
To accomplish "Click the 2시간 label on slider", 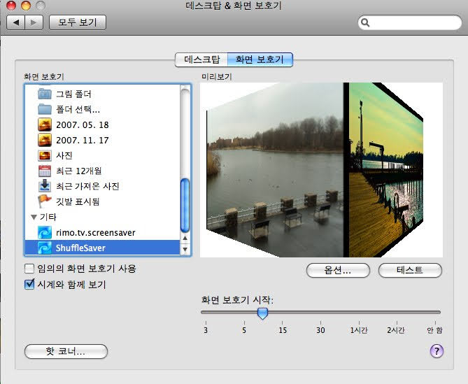I will point(396,330).
